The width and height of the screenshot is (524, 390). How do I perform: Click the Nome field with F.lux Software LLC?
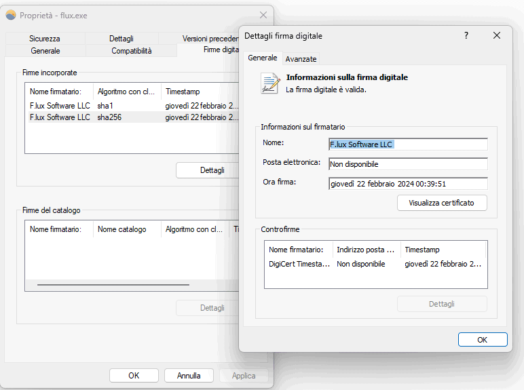coord(408,144)
